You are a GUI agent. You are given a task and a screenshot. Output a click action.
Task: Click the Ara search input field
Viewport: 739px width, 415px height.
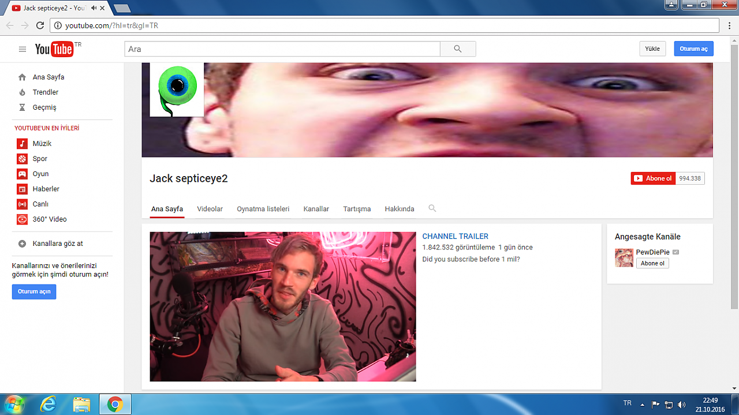[x=282, y=49]
